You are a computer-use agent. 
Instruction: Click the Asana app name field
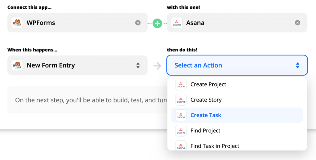pos(237,23)
